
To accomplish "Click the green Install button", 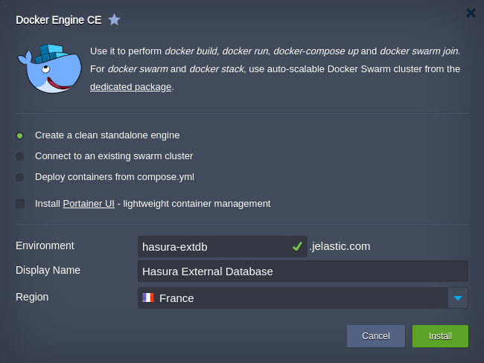I will click(x=440, y=336).
